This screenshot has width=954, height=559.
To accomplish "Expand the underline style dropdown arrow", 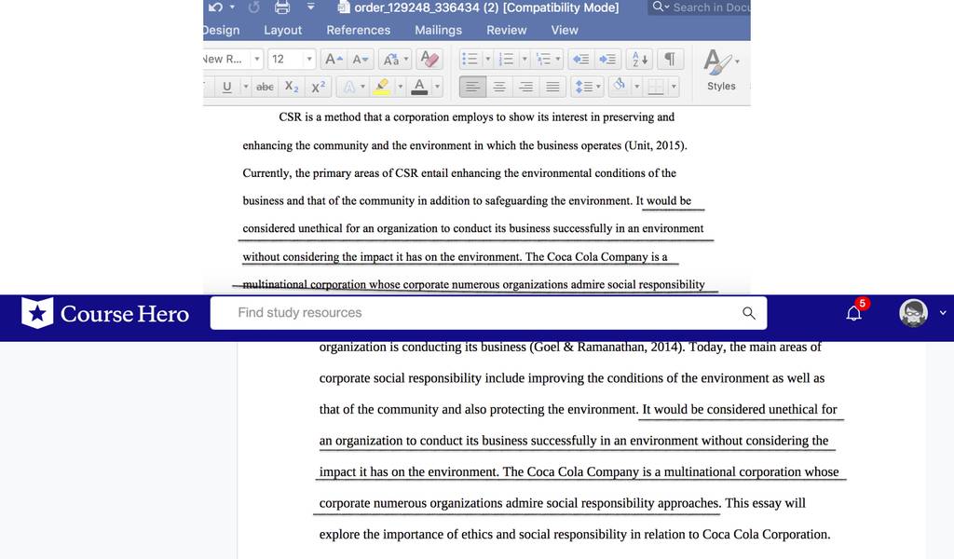I will click(246, 87).
